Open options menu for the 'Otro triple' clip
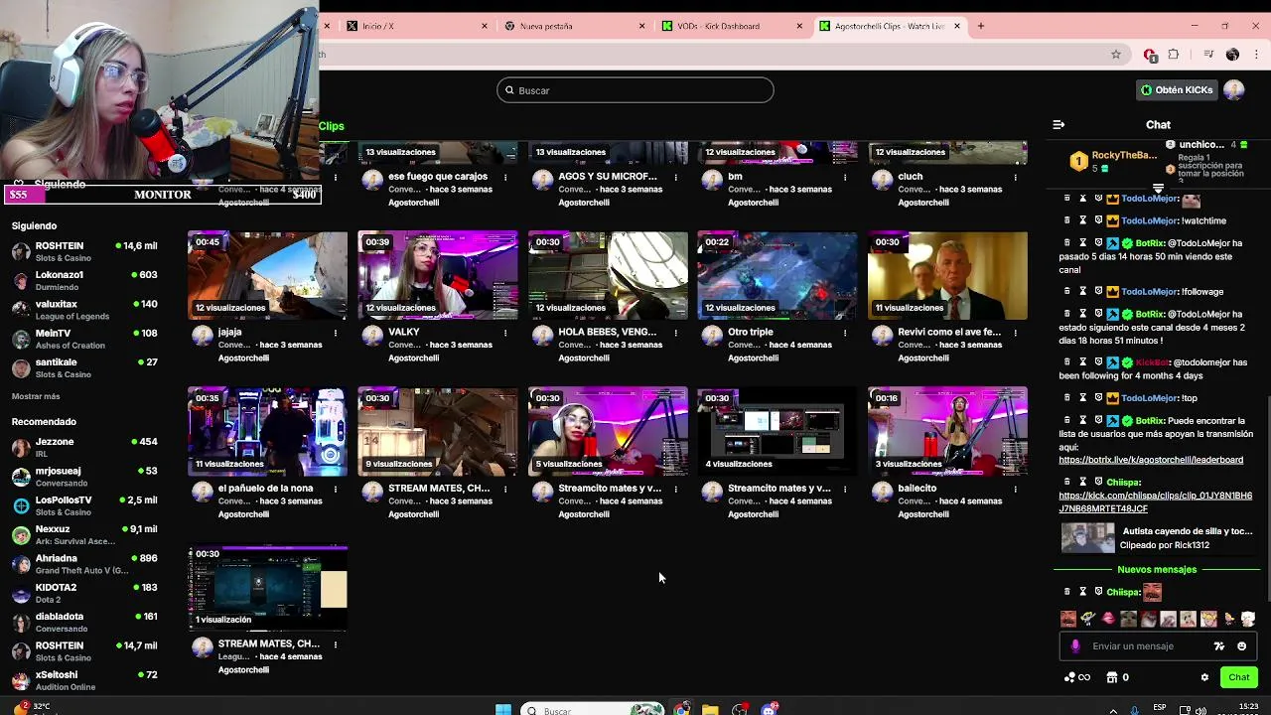The width and height of the screenshot is (1271, 715). pos(845,333)
